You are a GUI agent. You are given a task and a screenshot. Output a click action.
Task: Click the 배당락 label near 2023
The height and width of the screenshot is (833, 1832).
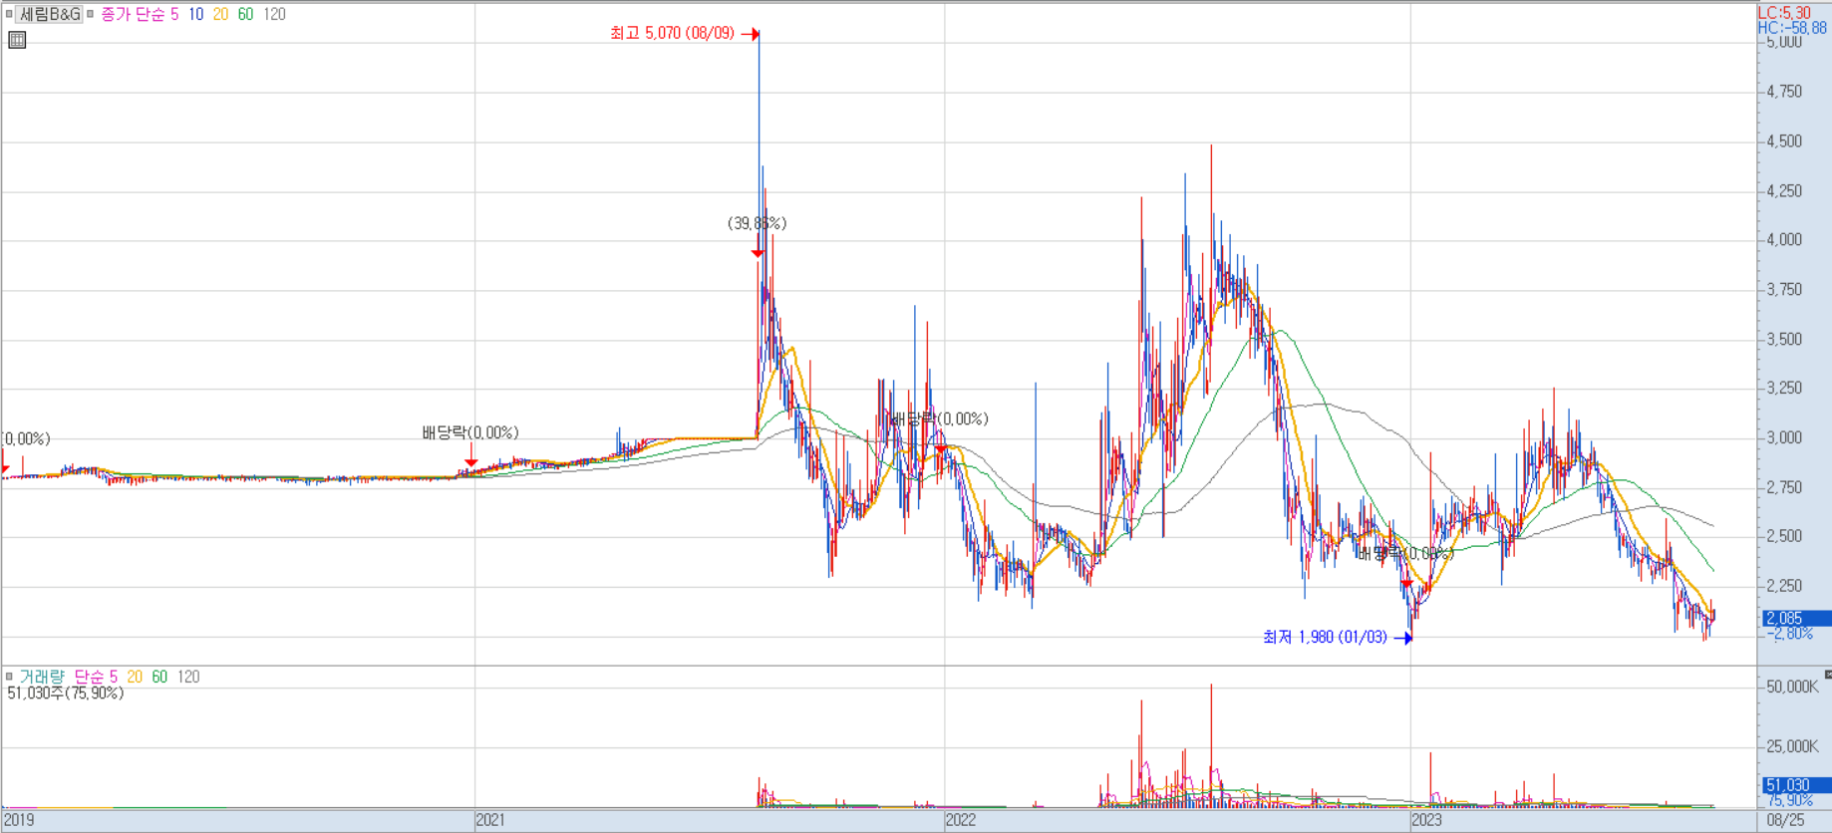pos(1405,553)
